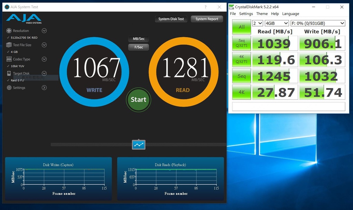Click the Settings gear icon in AJA
This screenshot has height=210, width=353.
pyautogui.click(x=9, y=88)
